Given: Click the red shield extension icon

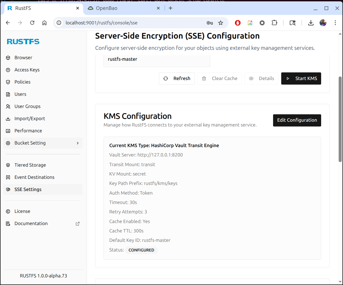Looking at the screenshot, I should click(x=238, y=23).
